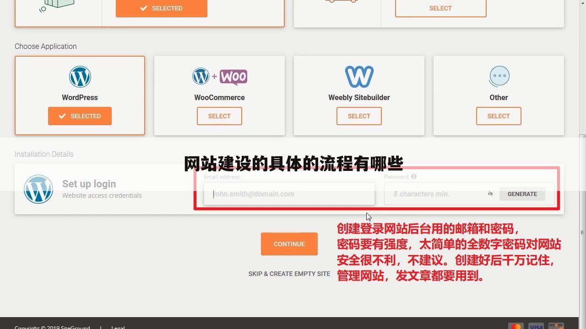The width and height of the screenshot is (586, 329).
Task: Click SKIP & CREATE EMPTY SITE link
Action: [x=289, y=274]
